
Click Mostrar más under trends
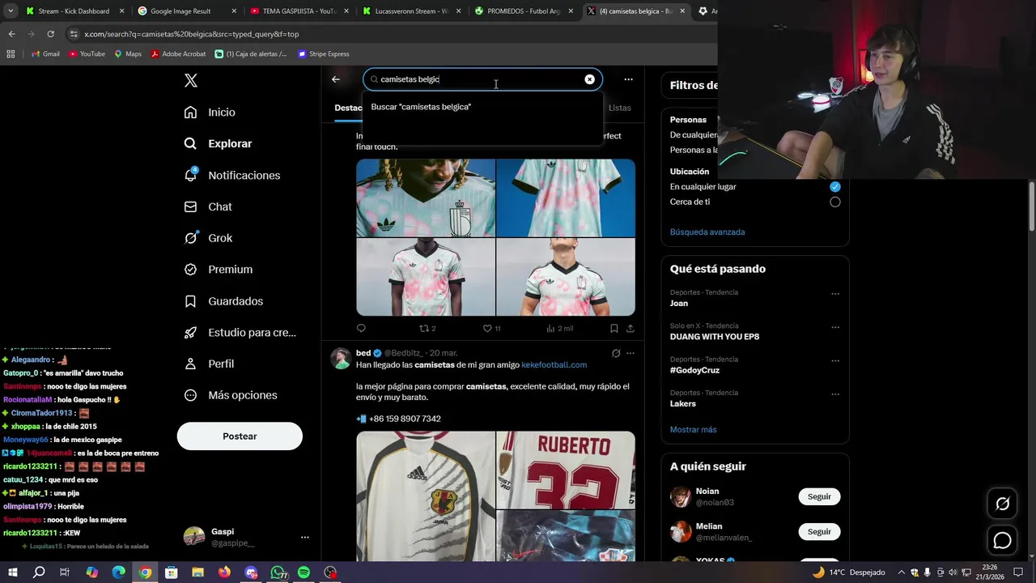693,430
